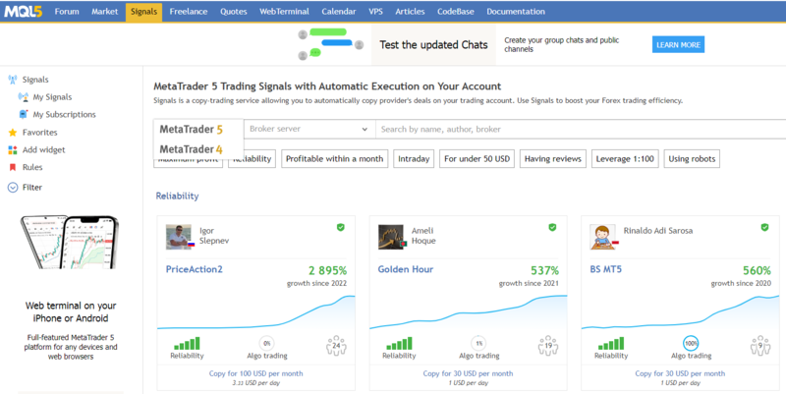Open the Forum section

67,12
